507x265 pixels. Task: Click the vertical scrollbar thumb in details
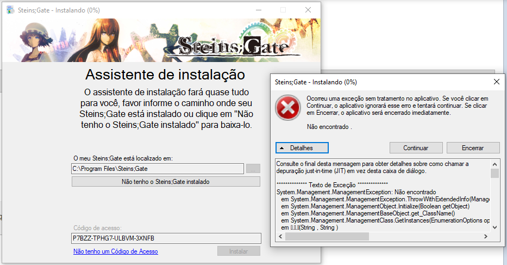(495, 173)
